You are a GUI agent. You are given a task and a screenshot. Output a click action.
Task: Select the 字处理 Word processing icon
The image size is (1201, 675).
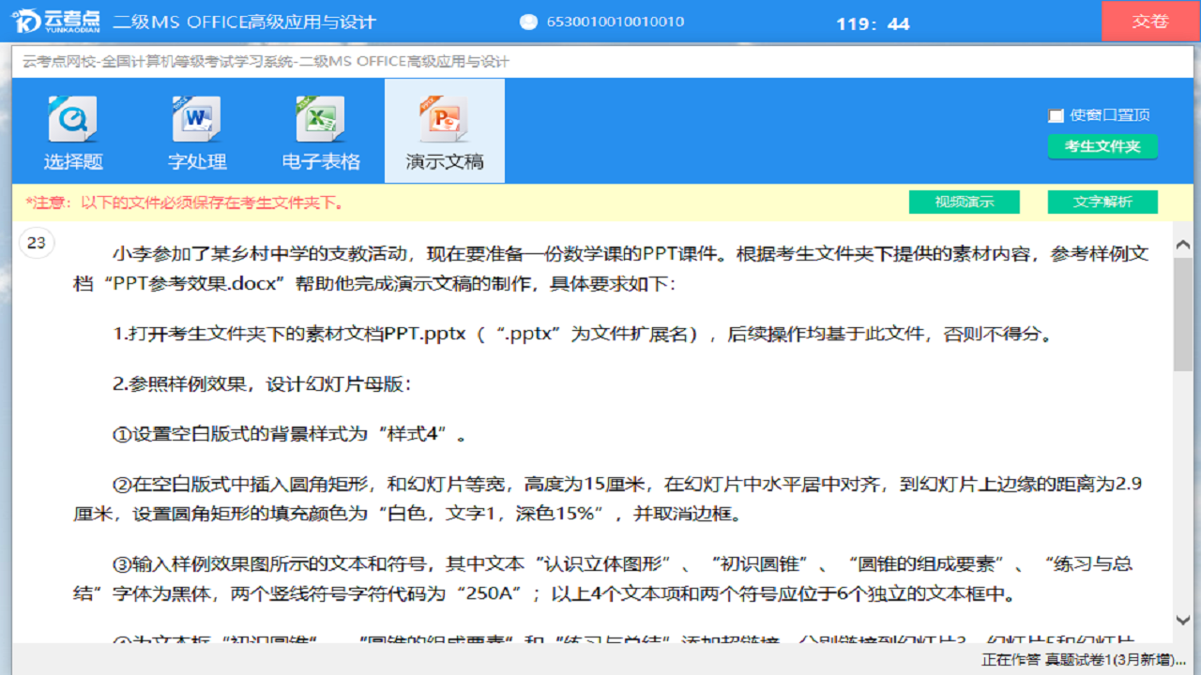click(197, 119)
